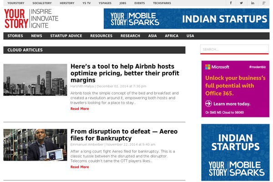Click the city skyline article thumbnail
The width and height of the screenshot is (273, 182).
(x=35, y=80)
